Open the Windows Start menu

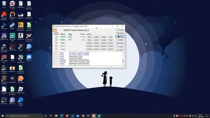[3, 116]
